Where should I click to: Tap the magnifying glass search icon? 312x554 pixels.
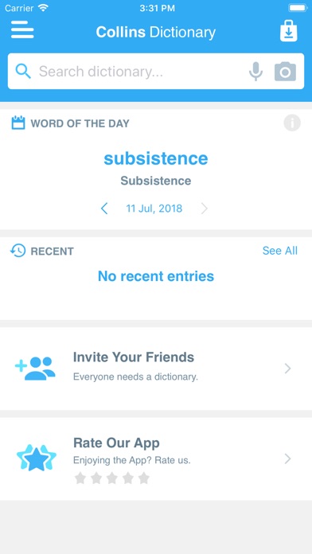[x=23, y=72]
